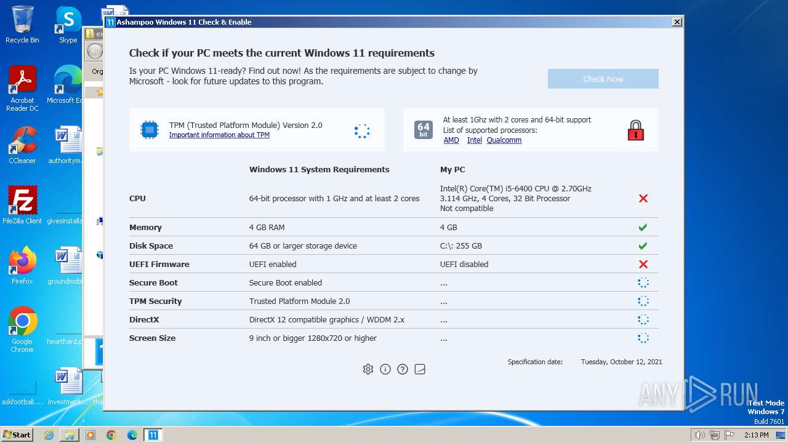
Task: Click the Secure Boot row label
Action: pos(153,282)
